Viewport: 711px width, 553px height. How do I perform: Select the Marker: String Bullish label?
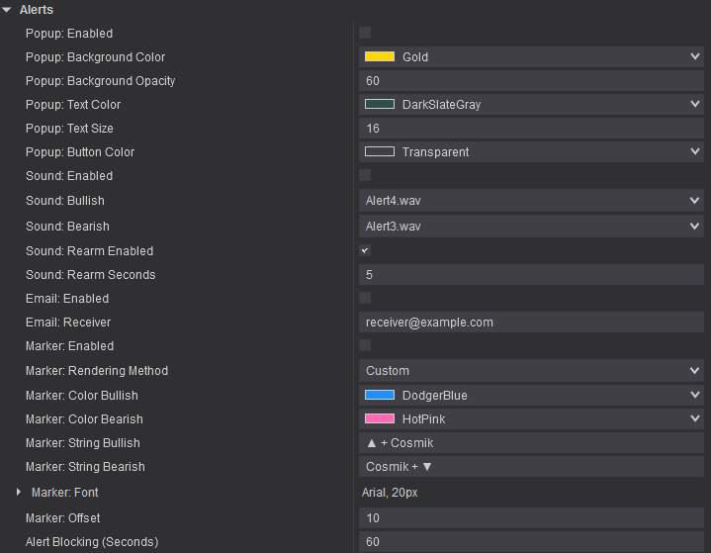pyautogui.click(x=83, y=443)
